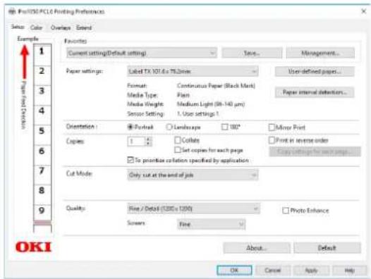This screenshot has height=279, width=371.
Task: Increase copies with the up spinner arrow
Action: pos(148,139)
